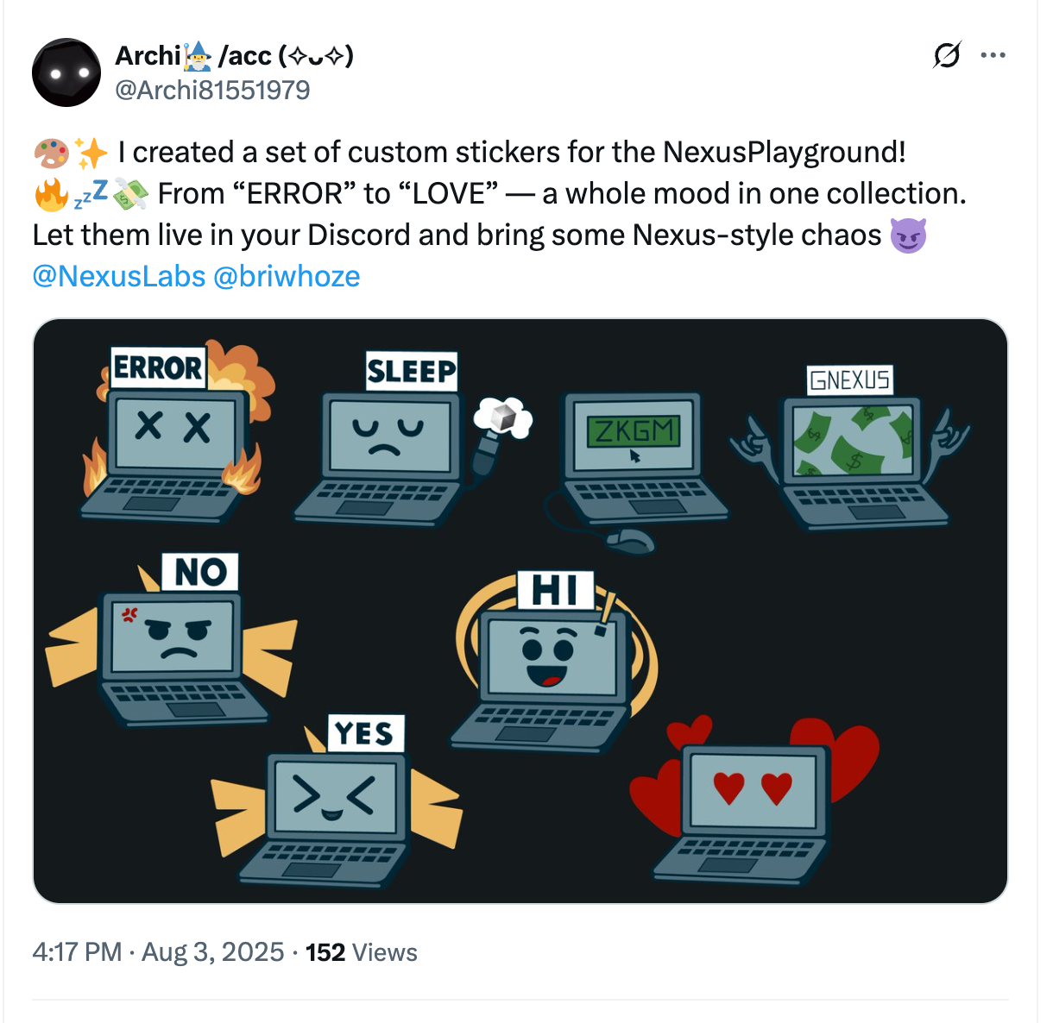Open the @Archi81551979 handle link
This screenshot has height=1023, width=1053.
click(x=212, y=90)
